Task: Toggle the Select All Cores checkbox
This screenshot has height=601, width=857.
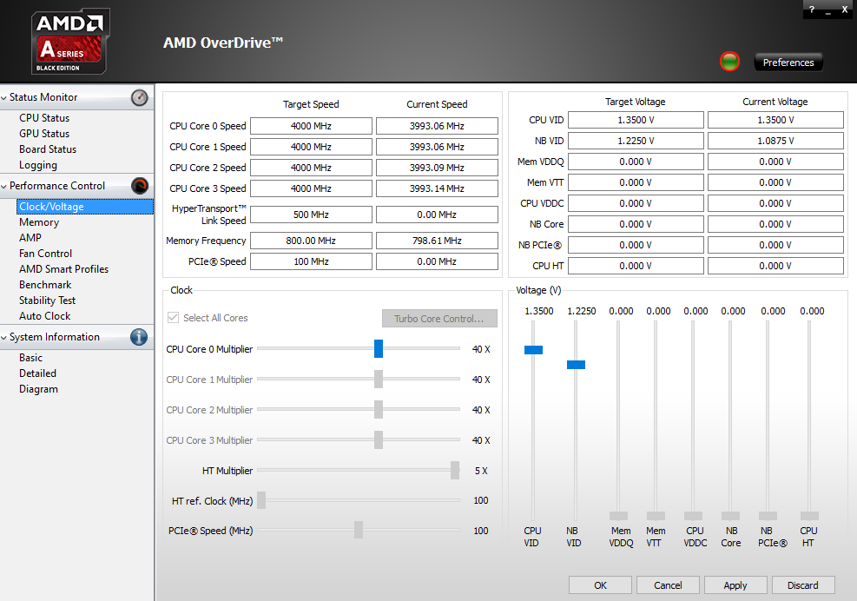Action: click(x=174, y=318)
